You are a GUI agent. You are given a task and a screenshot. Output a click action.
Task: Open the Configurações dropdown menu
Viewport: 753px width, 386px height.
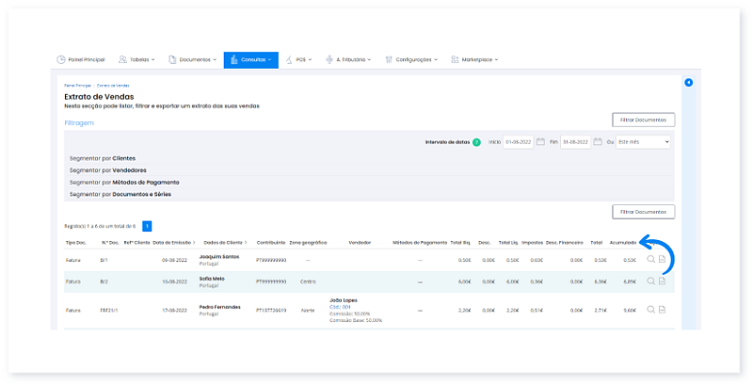(414, 59)
